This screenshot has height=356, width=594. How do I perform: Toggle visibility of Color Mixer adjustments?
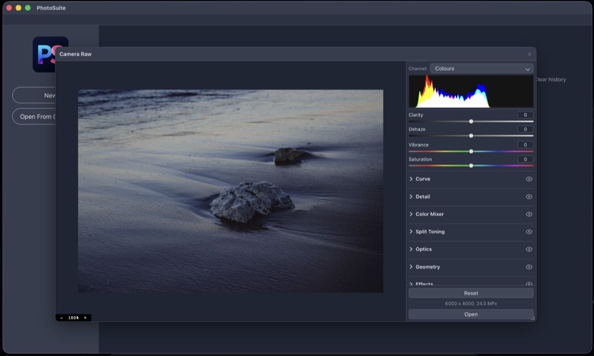pos(529,214)
